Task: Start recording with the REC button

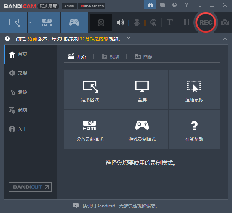Action: 205,22
